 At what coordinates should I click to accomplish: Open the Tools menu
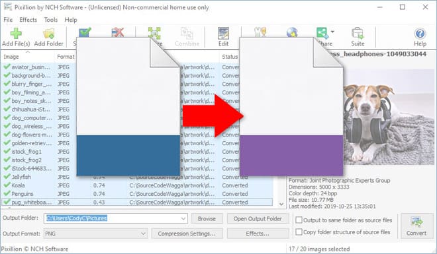51,20
